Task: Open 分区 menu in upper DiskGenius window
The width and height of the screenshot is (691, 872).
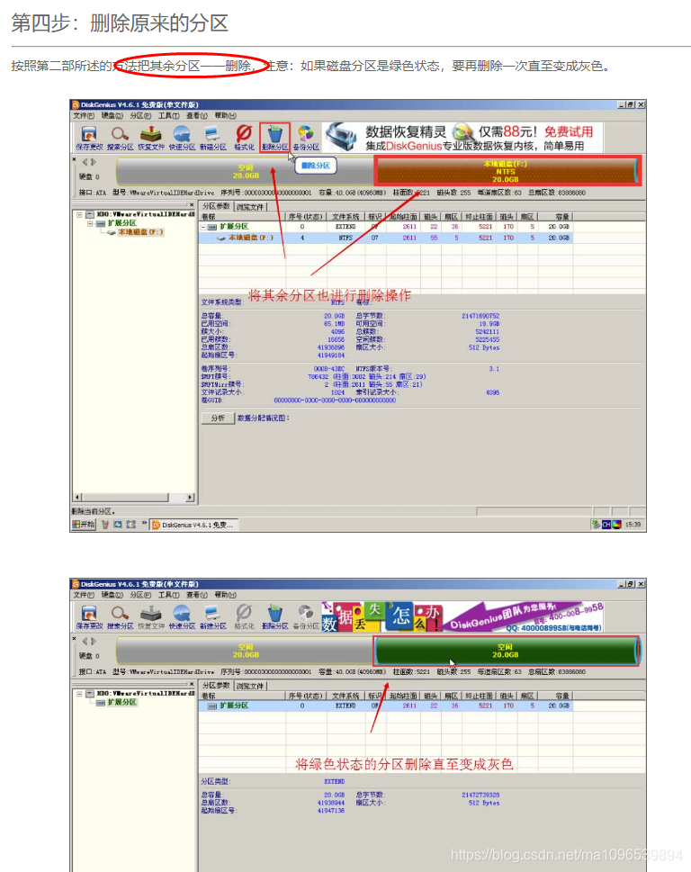Action: pyautogui.click(x=140, y=116)
